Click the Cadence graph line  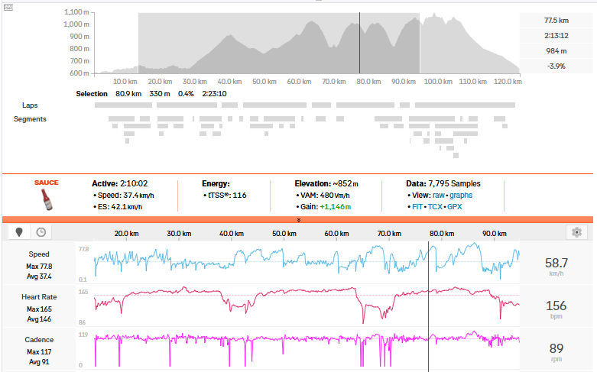(x=307, y=348)
